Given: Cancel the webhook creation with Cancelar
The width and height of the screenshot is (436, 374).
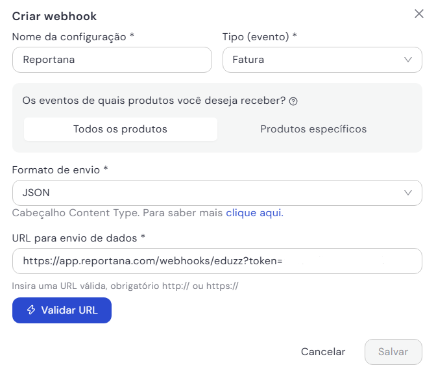Looking at the screenshot, I should (323, 352).
